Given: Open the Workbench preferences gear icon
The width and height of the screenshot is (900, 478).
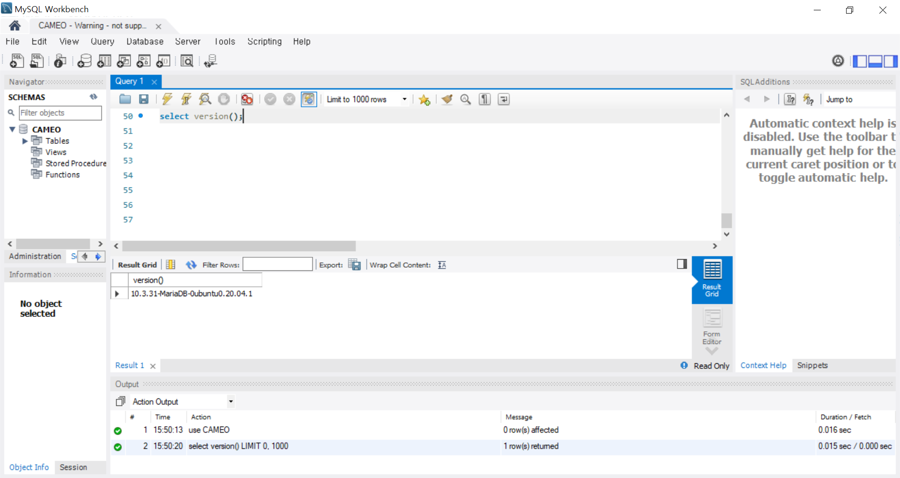Looking at the screenshot, I should tap(838, 61).
